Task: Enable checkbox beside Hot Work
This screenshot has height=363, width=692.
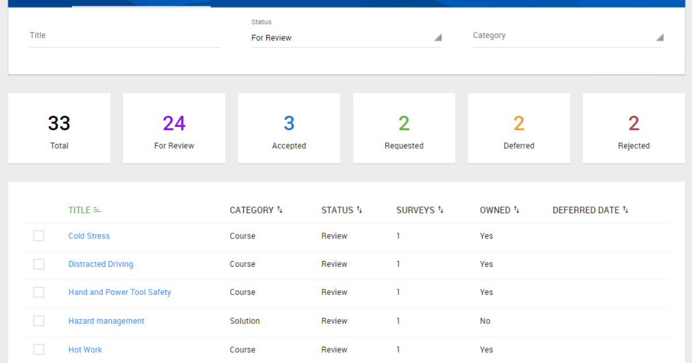Action: click(x=39, y=349)
